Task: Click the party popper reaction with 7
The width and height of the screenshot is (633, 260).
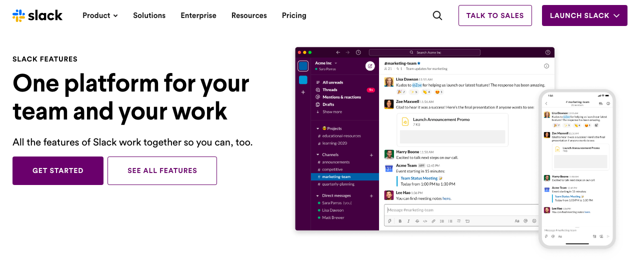Action: (401, 92)
